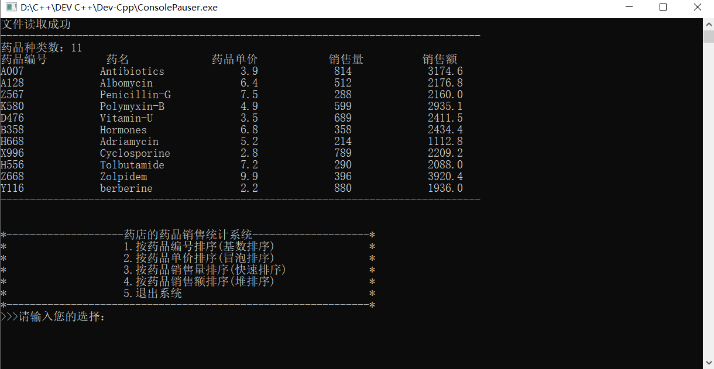Image resolution: width=714 pixels, height=369 pixels.
Task: Click drug name Vitamin-U
Action: 126,118
